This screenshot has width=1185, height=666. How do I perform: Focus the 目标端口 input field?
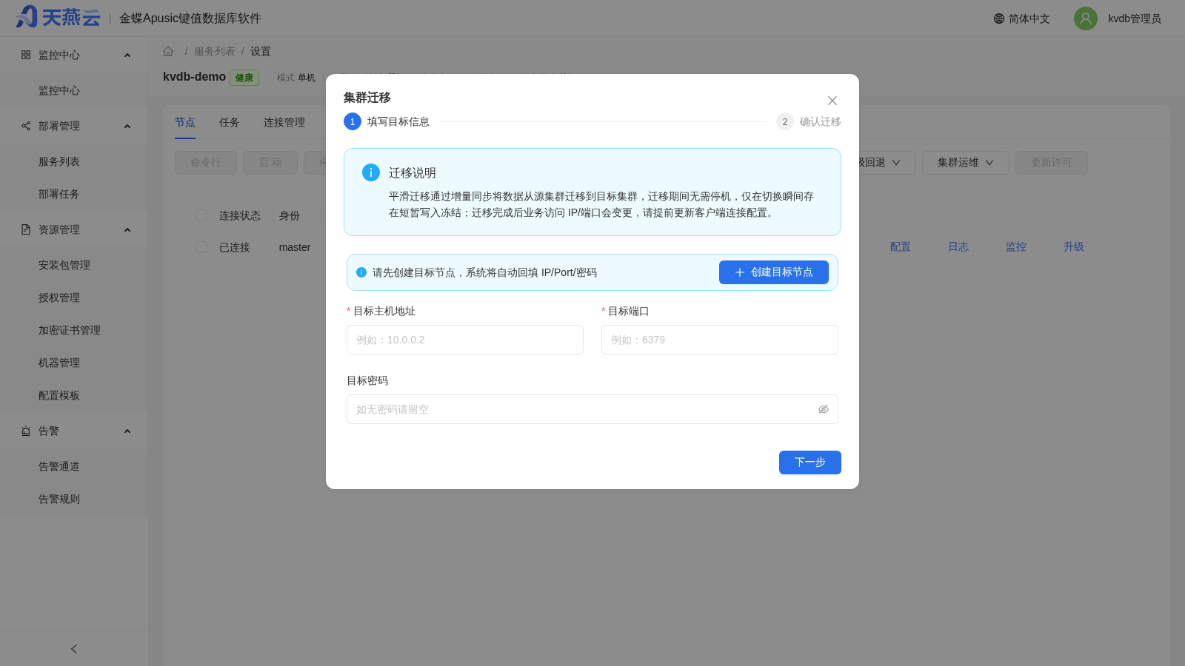point(720,340)
